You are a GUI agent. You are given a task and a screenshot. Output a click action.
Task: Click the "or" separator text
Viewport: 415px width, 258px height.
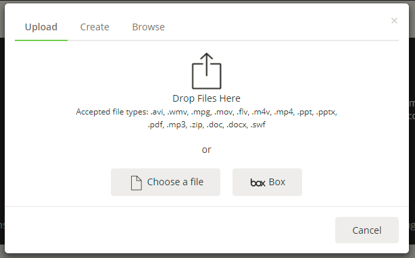pyautogui.click(x=206, y=150)
